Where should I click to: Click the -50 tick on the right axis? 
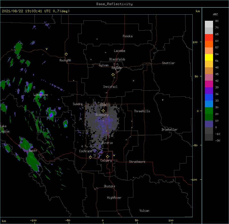point(195,145)
